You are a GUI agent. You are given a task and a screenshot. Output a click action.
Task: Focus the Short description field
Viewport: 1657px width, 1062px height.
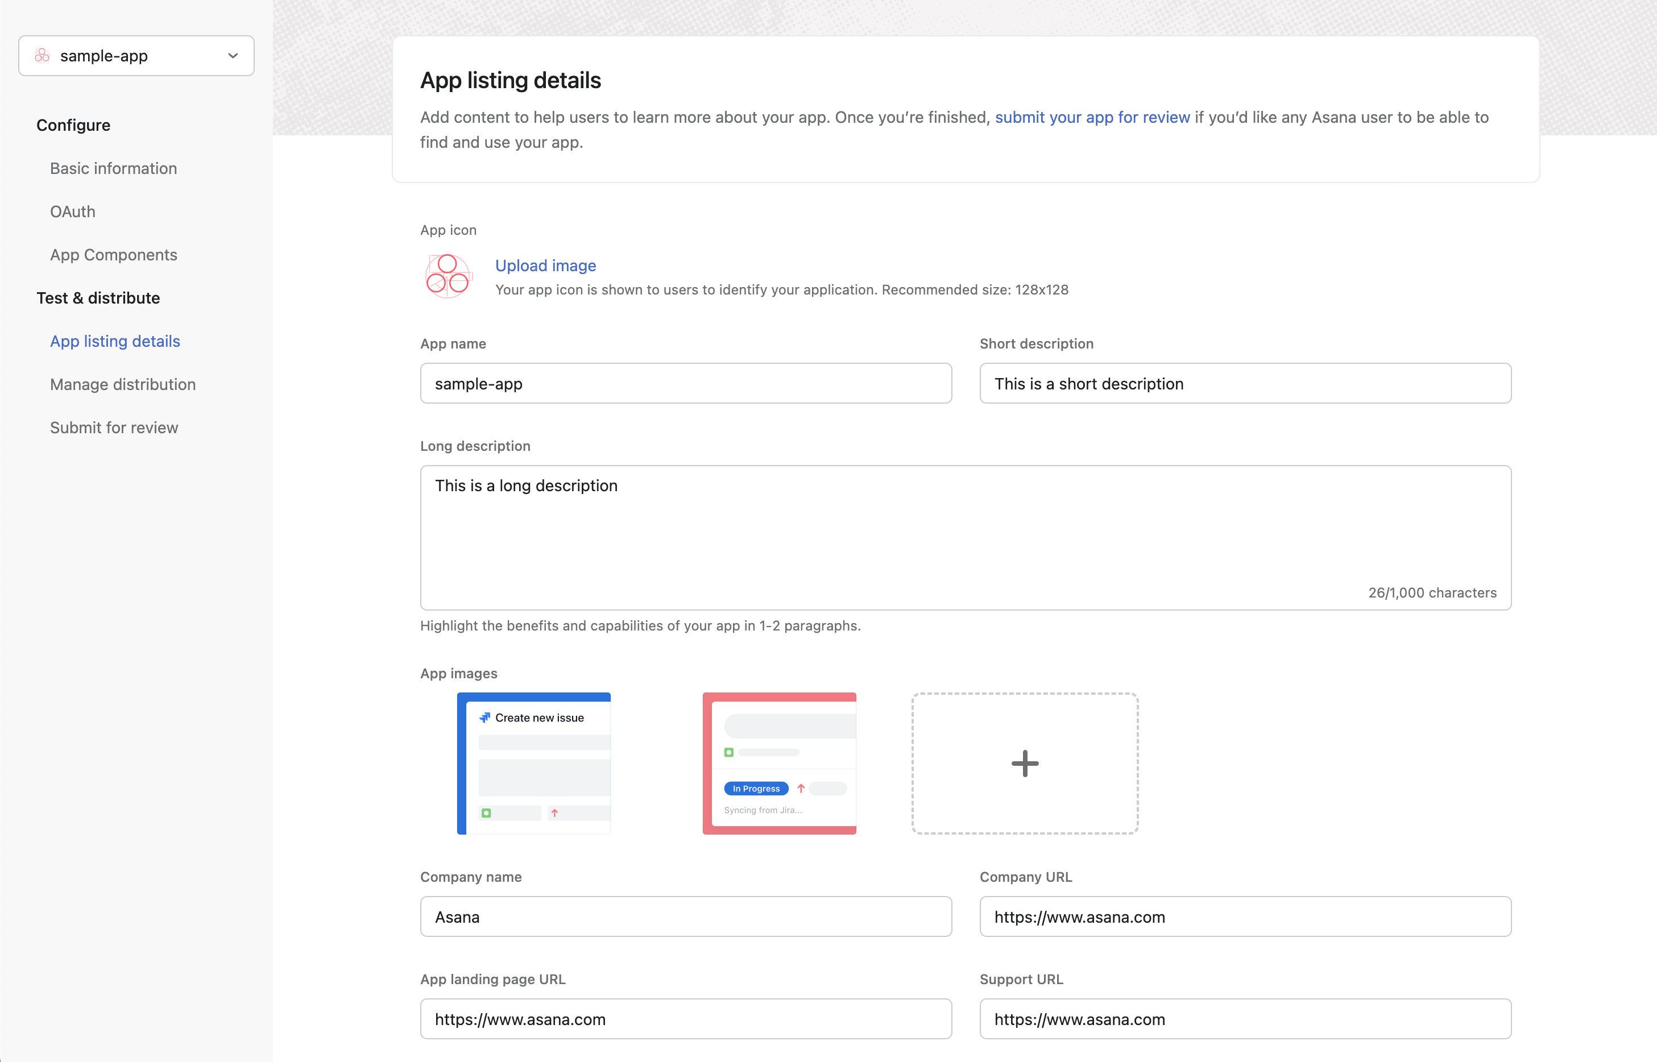(x=1245, y=383)
